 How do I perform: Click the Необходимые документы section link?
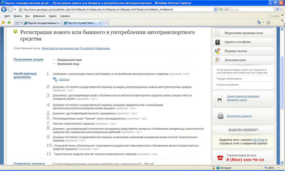click(25, 75)
